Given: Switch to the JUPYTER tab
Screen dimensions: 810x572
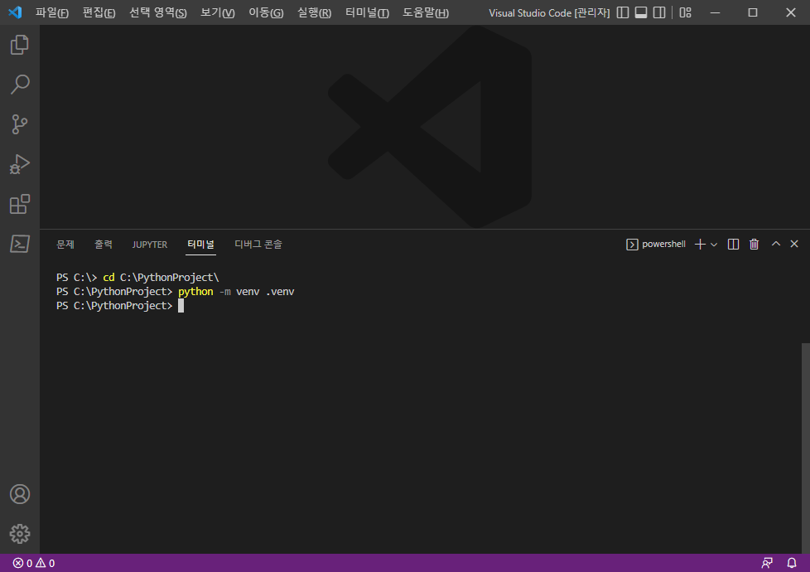Looking at the screenshot, I should (150, 245).
